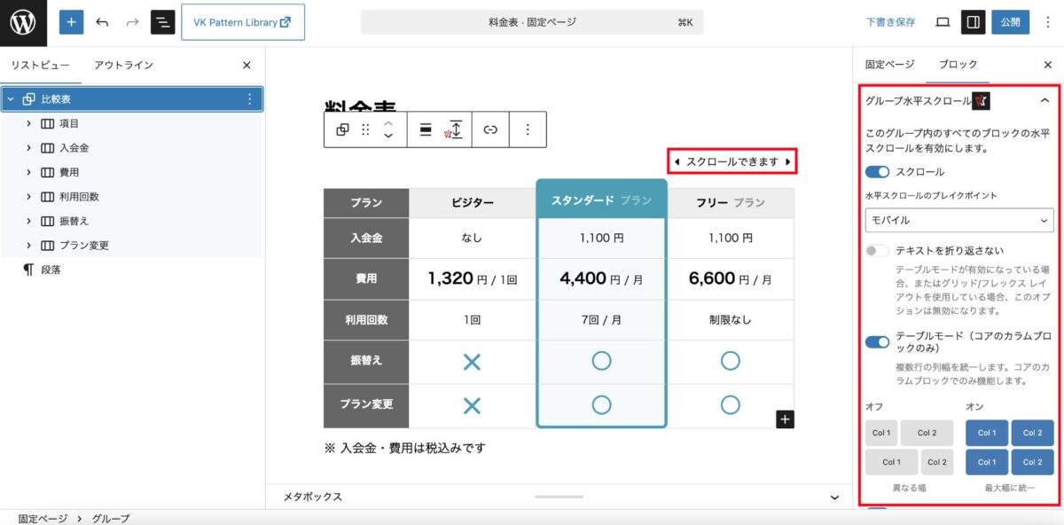Turn off the テーブルモード toggle
The image size is (1064, 525).
877,342
